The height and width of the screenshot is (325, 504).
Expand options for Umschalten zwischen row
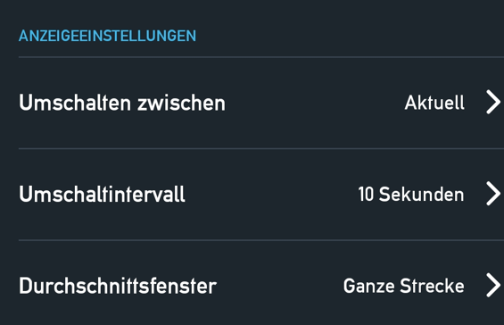tap(493, 103)
